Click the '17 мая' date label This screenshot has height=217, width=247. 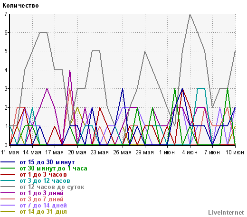pos(55,152)
